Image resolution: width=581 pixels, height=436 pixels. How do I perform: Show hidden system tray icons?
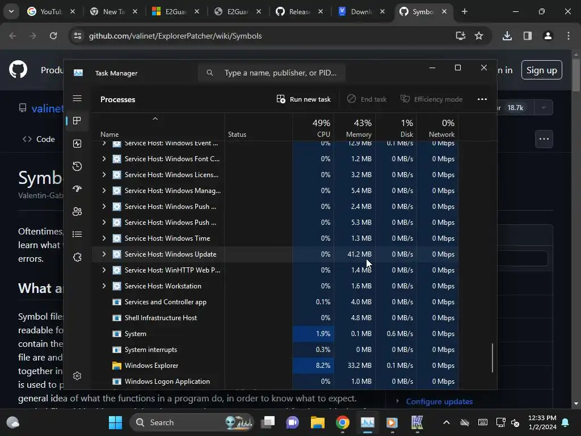click(x=447, y=422)
